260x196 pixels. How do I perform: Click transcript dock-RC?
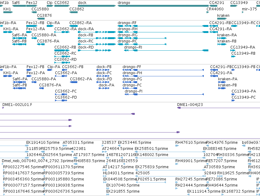pyautogui.click(x=86, y=41)
